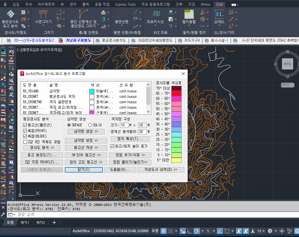Click the 경계선 분석범위 input field

pos(142,131)
